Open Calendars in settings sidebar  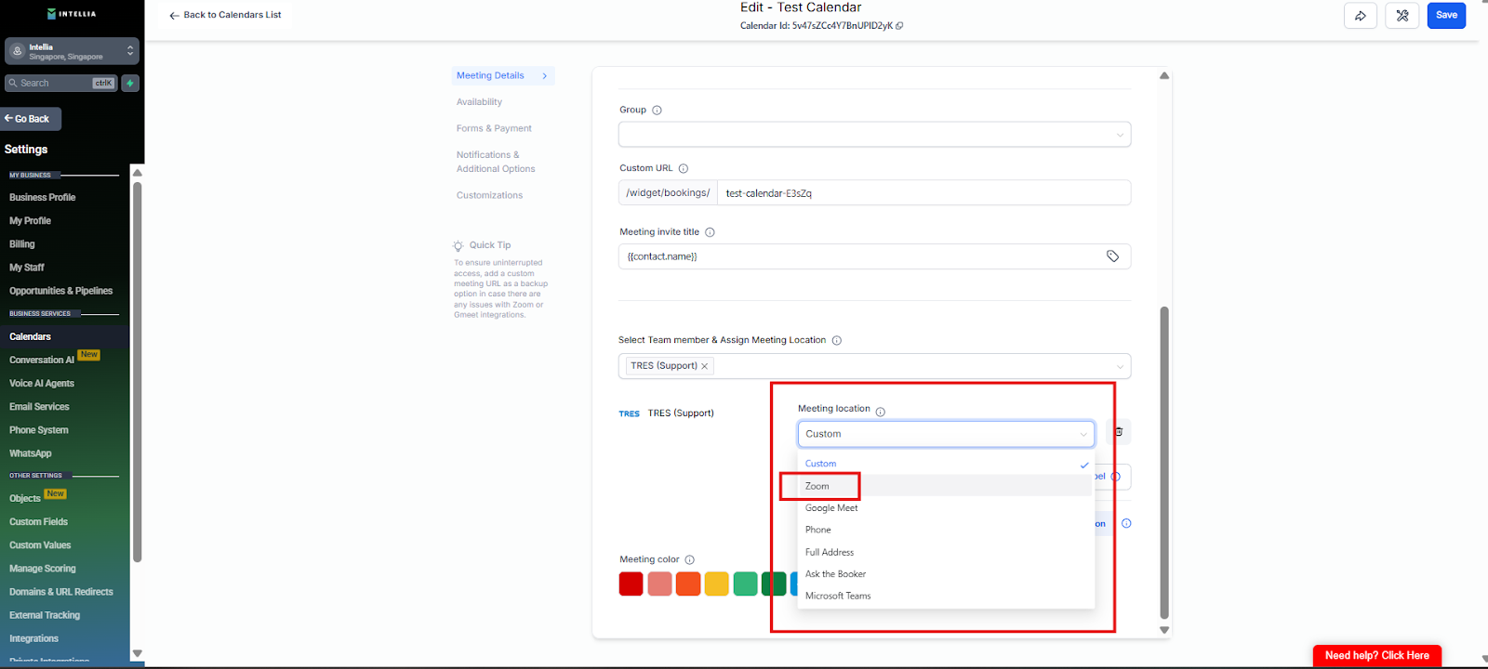[x=30, y=336]
